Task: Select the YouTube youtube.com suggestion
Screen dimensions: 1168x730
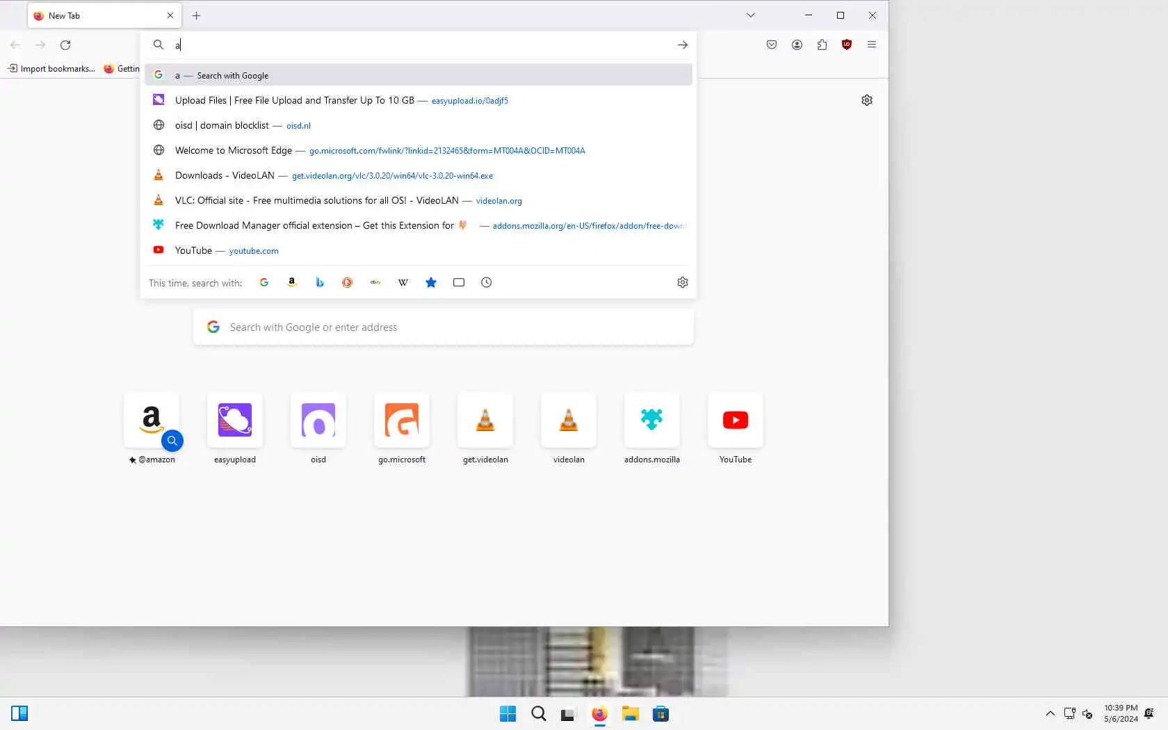Action: click(x=419, y=250)
